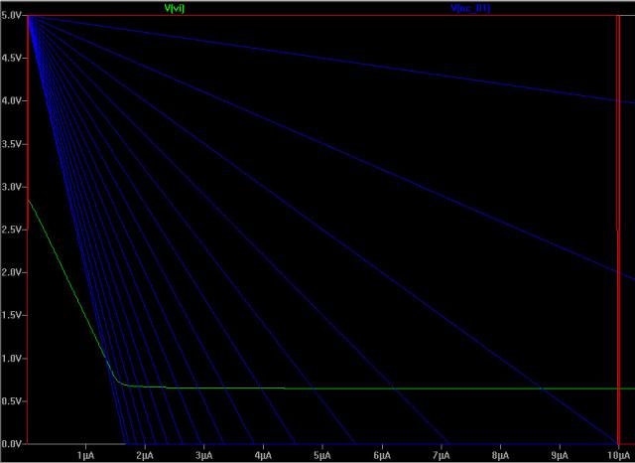
Task: Click the 4.5V vertical axis label
Action: coord(12,59)
